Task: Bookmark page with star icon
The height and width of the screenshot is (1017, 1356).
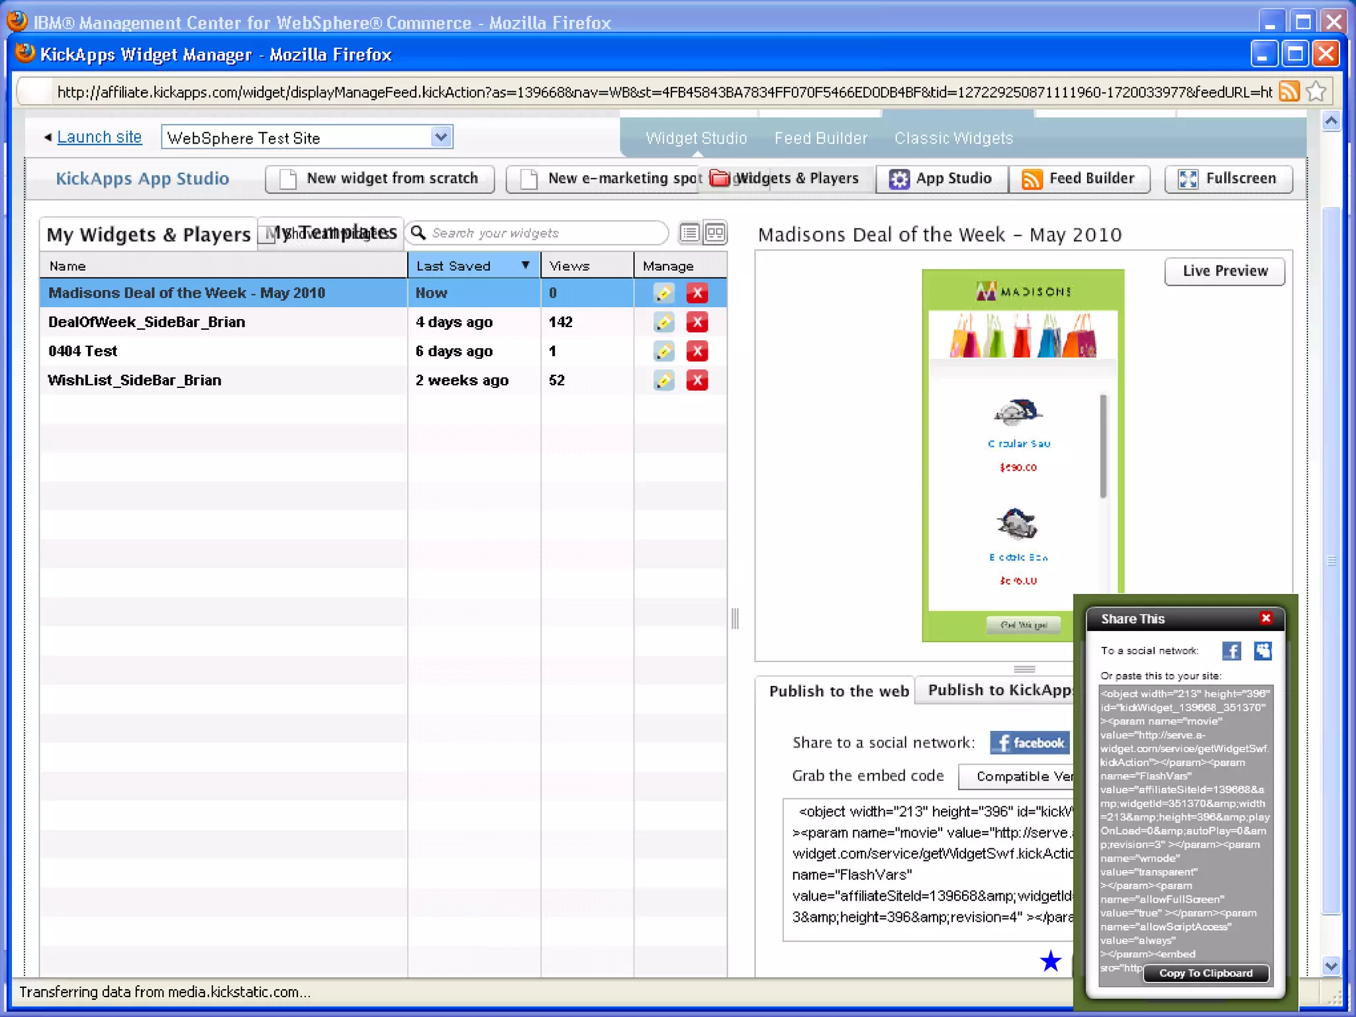Action: click(1316, 91)
